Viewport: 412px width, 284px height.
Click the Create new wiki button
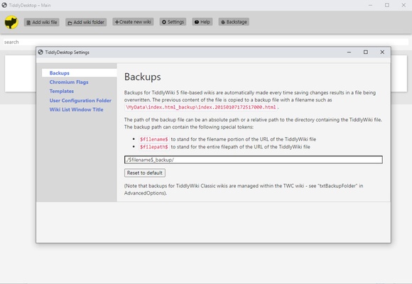(x=133, y=22)
